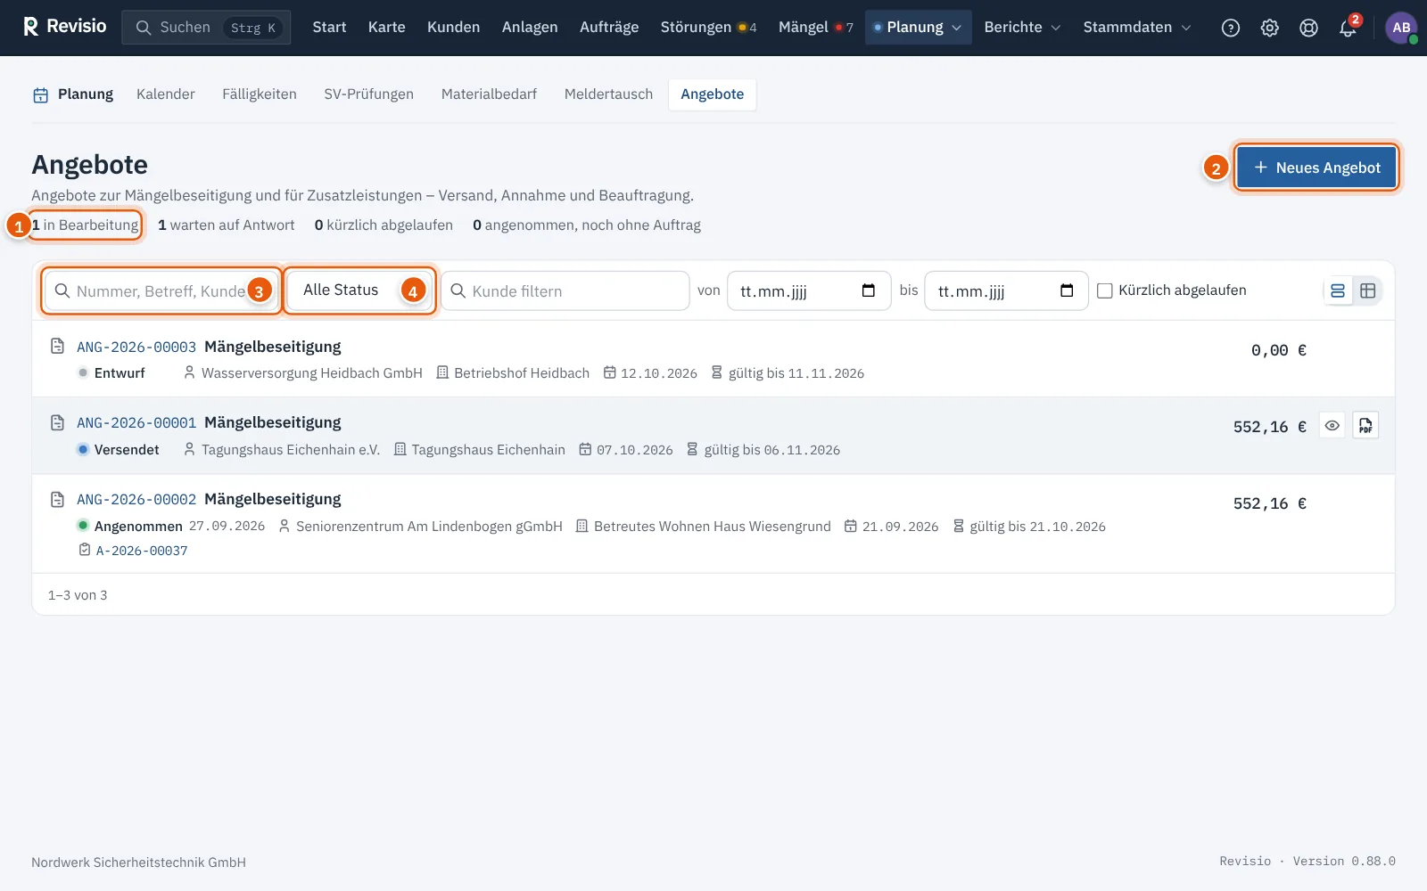Switch to list view layout
This screenshot has height=891, width=1427.
point(1338,290)
